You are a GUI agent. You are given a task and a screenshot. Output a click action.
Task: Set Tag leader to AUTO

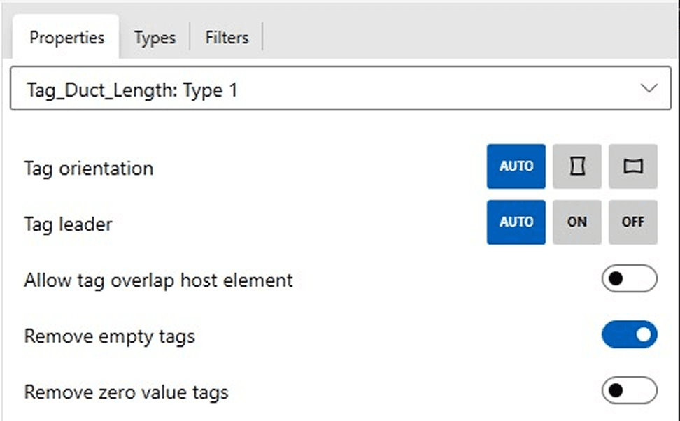click(516, 222)
